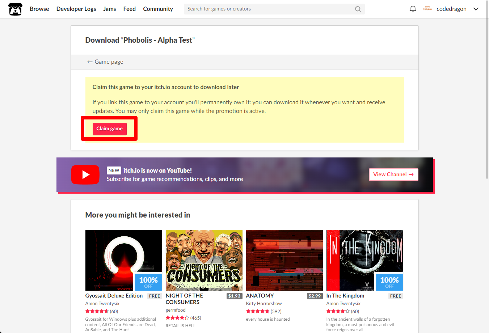Open Developer Logs page

point(76,9)
